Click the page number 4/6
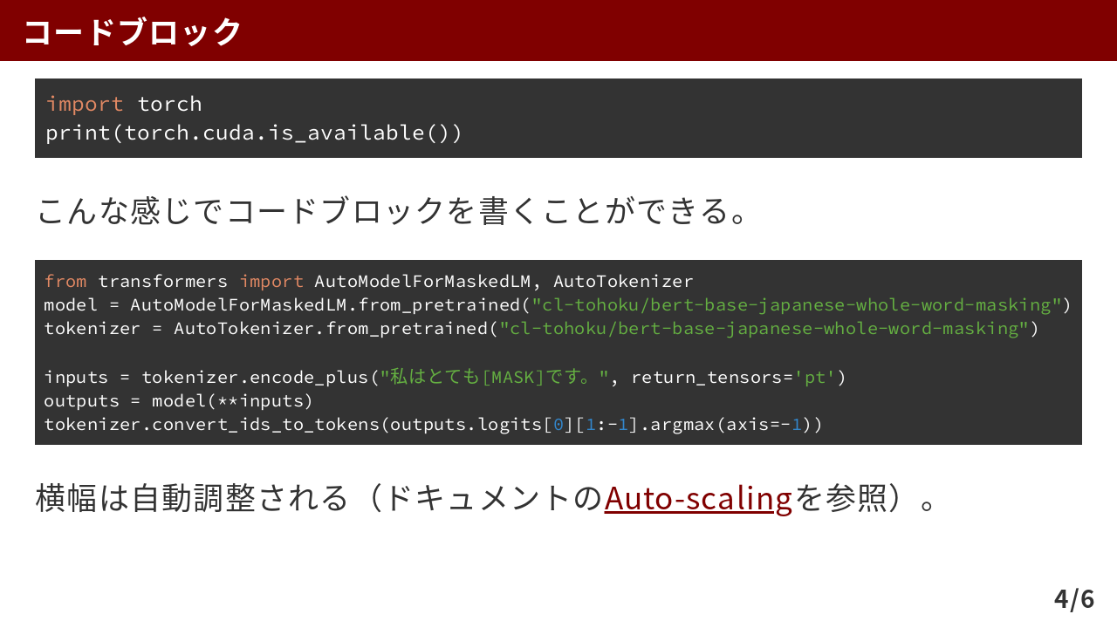The image size is (1117, 628). pos(1074,599)
